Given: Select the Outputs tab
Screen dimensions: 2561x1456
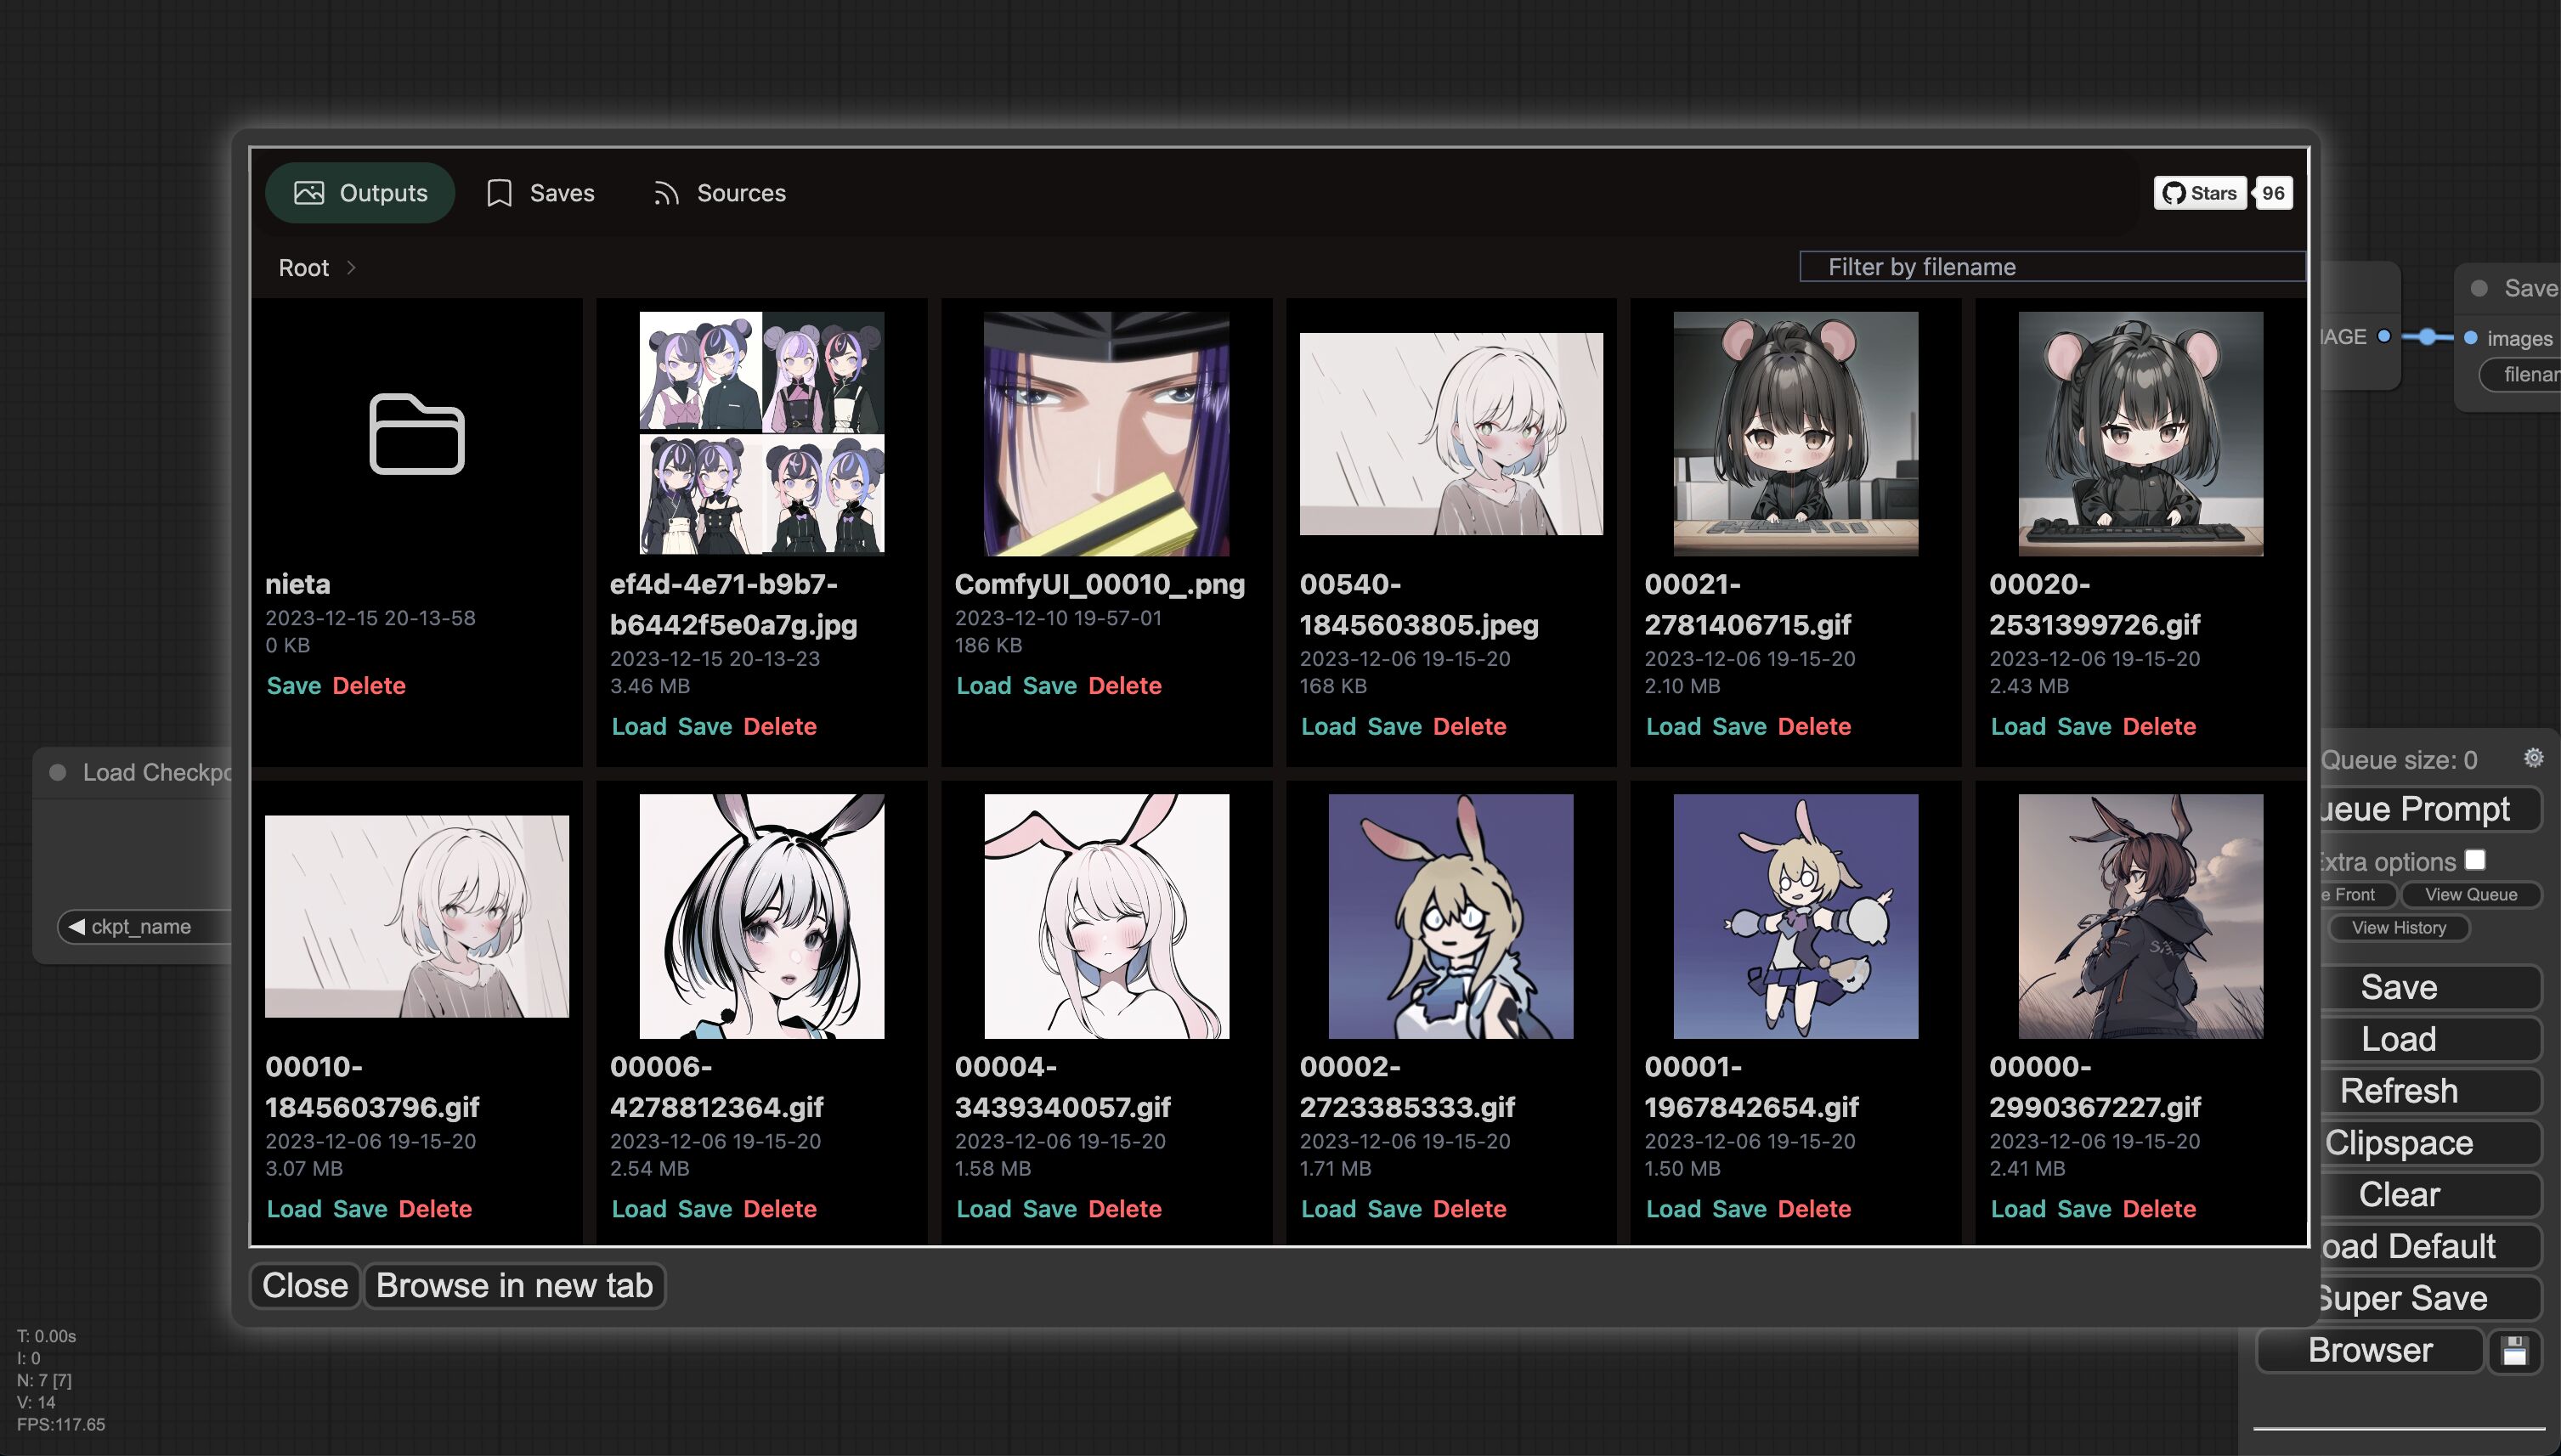Looking at the screenshot, I should [x=360, y=193].
